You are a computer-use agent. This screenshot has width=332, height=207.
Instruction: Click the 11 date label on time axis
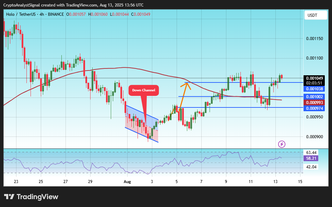251,182
